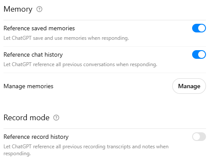Click the Memory section heading
The height and width of the screenshot is (163, 209).
click(x=18, y=9)
